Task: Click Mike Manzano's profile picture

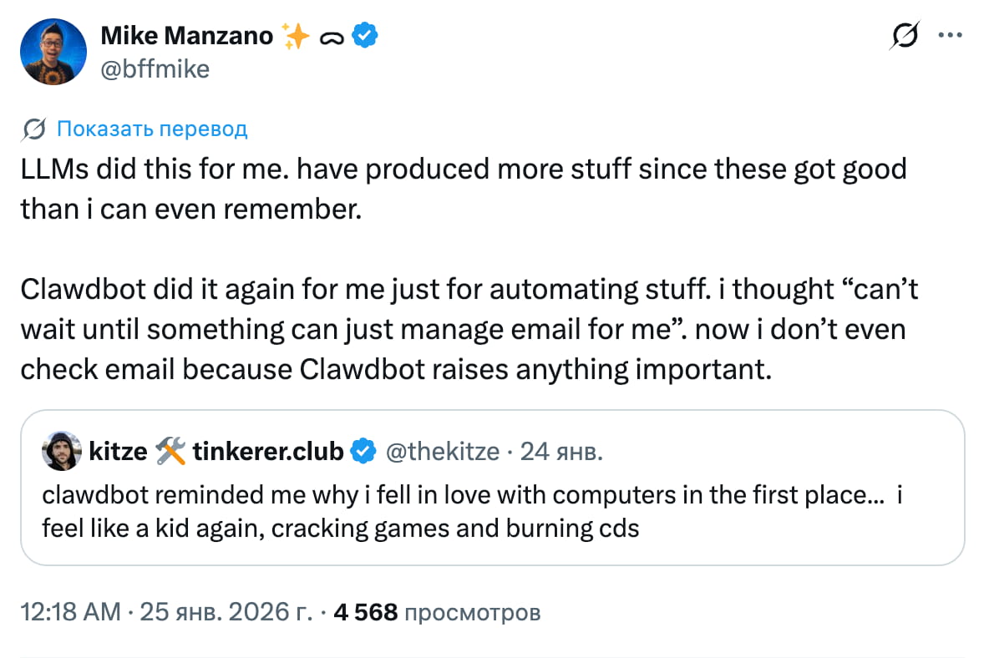Action: tap(53, 51)
